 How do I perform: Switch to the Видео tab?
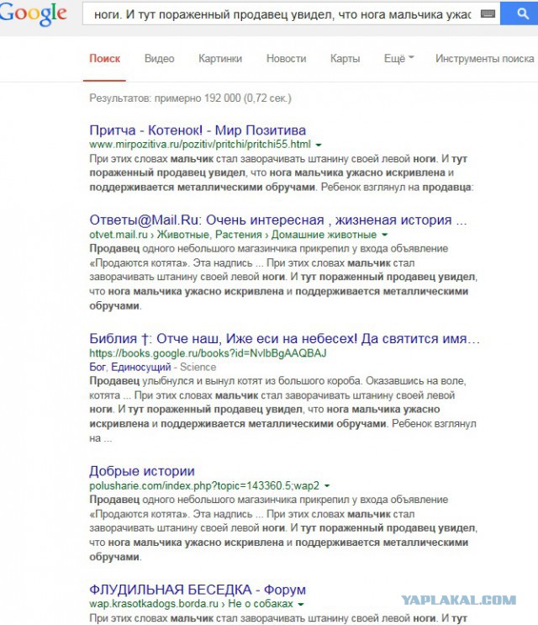pos(159,59)
